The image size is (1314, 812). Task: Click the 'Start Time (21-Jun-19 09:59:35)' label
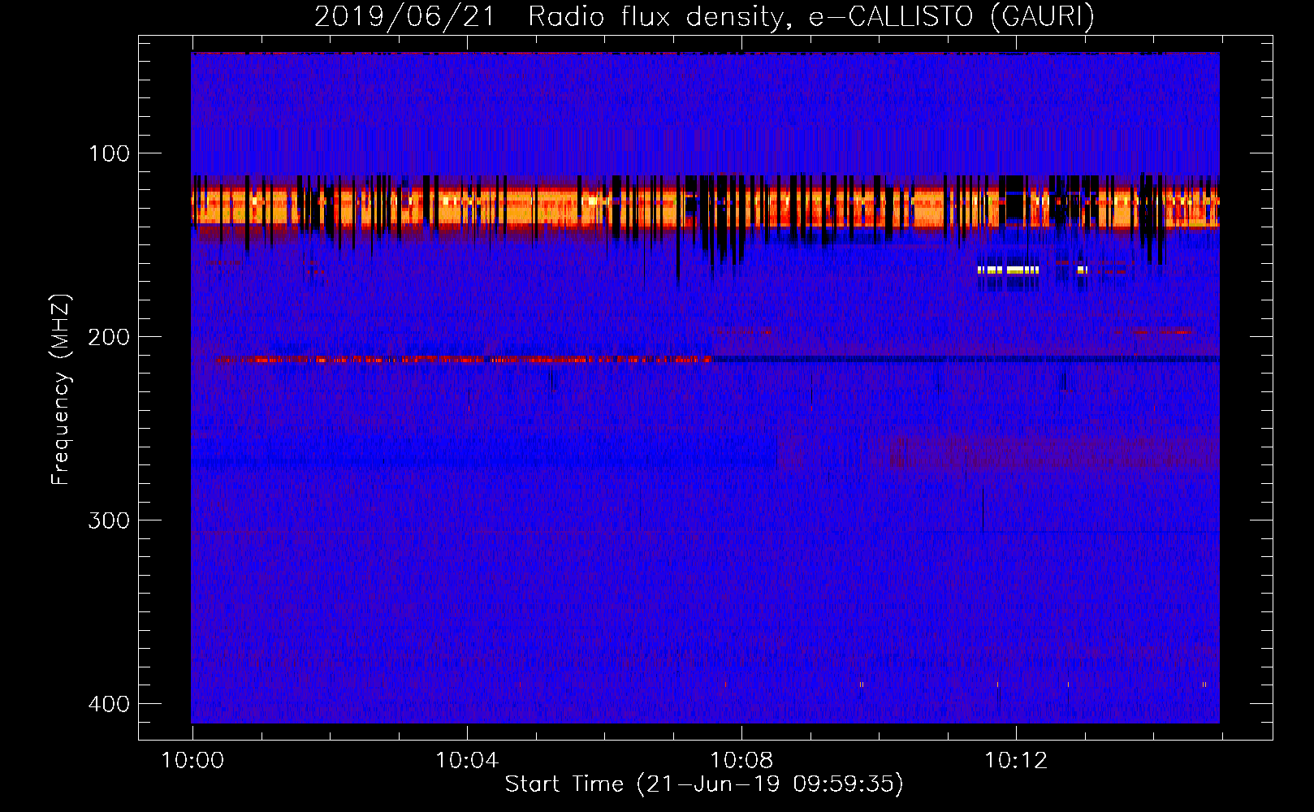[x=704, y=784]
